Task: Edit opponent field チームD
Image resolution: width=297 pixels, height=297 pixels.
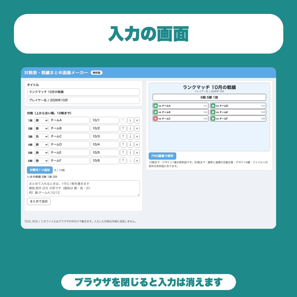Action: tap(69, 144)
